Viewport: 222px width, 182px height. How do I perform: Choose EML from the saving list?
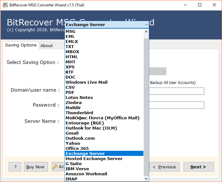point(104,36)
